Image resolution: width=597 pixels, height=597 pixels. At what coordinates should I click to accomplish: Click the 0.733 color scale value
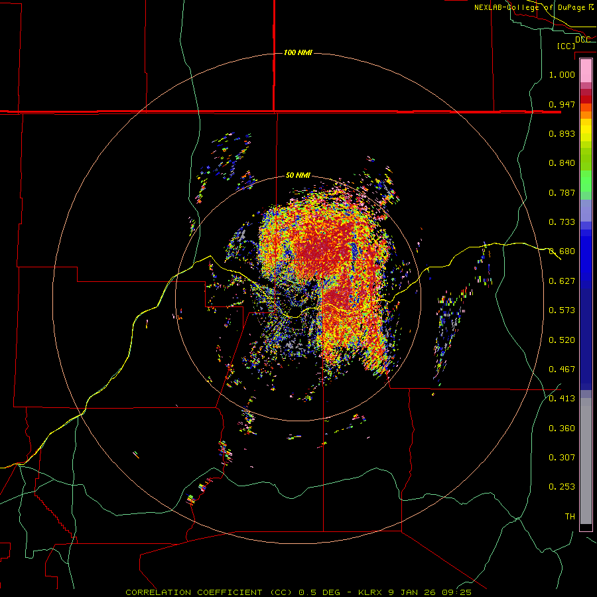tap(562, 222)
